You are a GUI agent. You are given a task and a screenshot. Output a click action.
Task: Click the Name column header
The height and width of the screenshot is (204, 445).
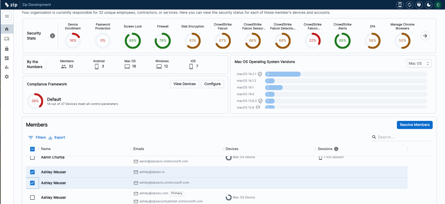46,149
